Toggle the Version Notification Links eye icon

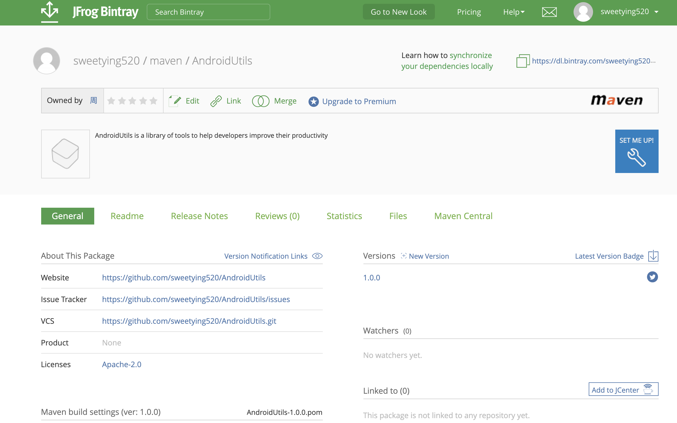click(317, 256)
